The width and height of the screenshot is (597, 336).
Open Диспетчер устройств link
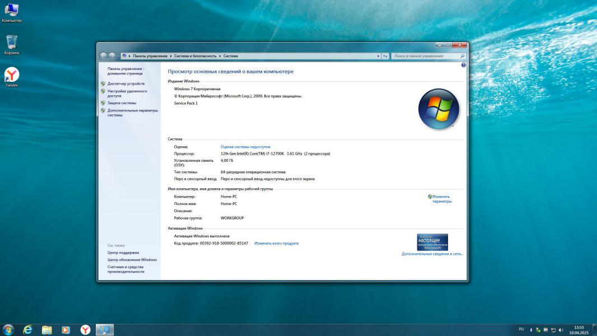tap(126, 83)
